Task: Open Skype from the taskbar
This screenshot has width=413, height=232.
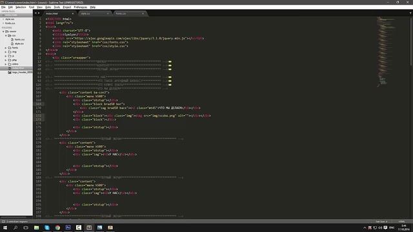Action: 47,227
